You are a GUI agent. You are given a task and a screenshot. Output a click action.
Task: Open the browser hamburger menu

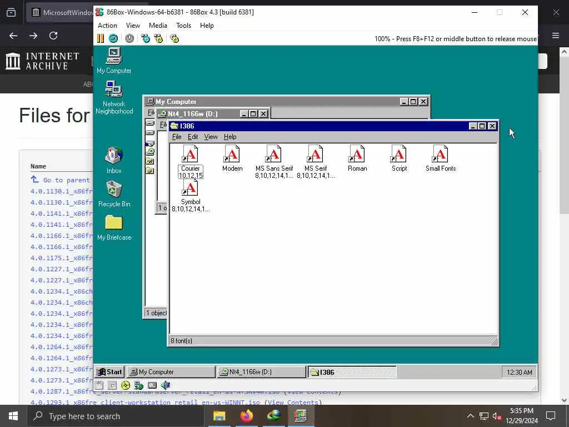pos(556,36)
